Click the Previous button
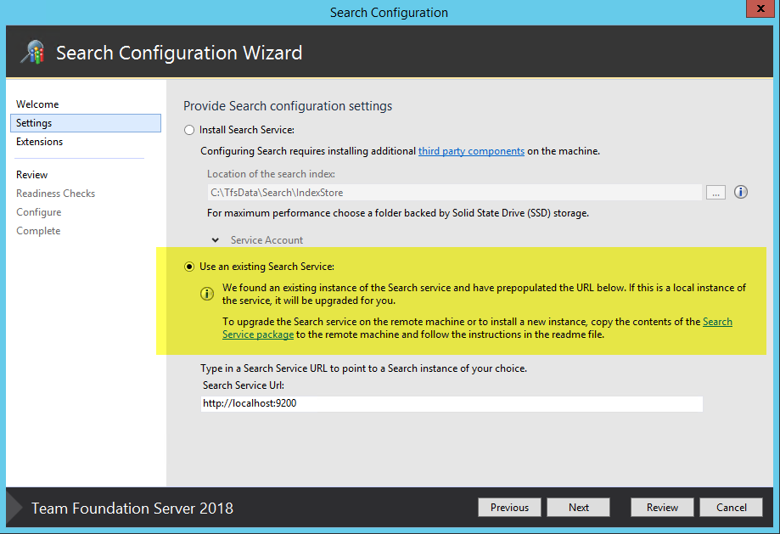This screenshot has width=780, height=534. (x=509, y=507)
